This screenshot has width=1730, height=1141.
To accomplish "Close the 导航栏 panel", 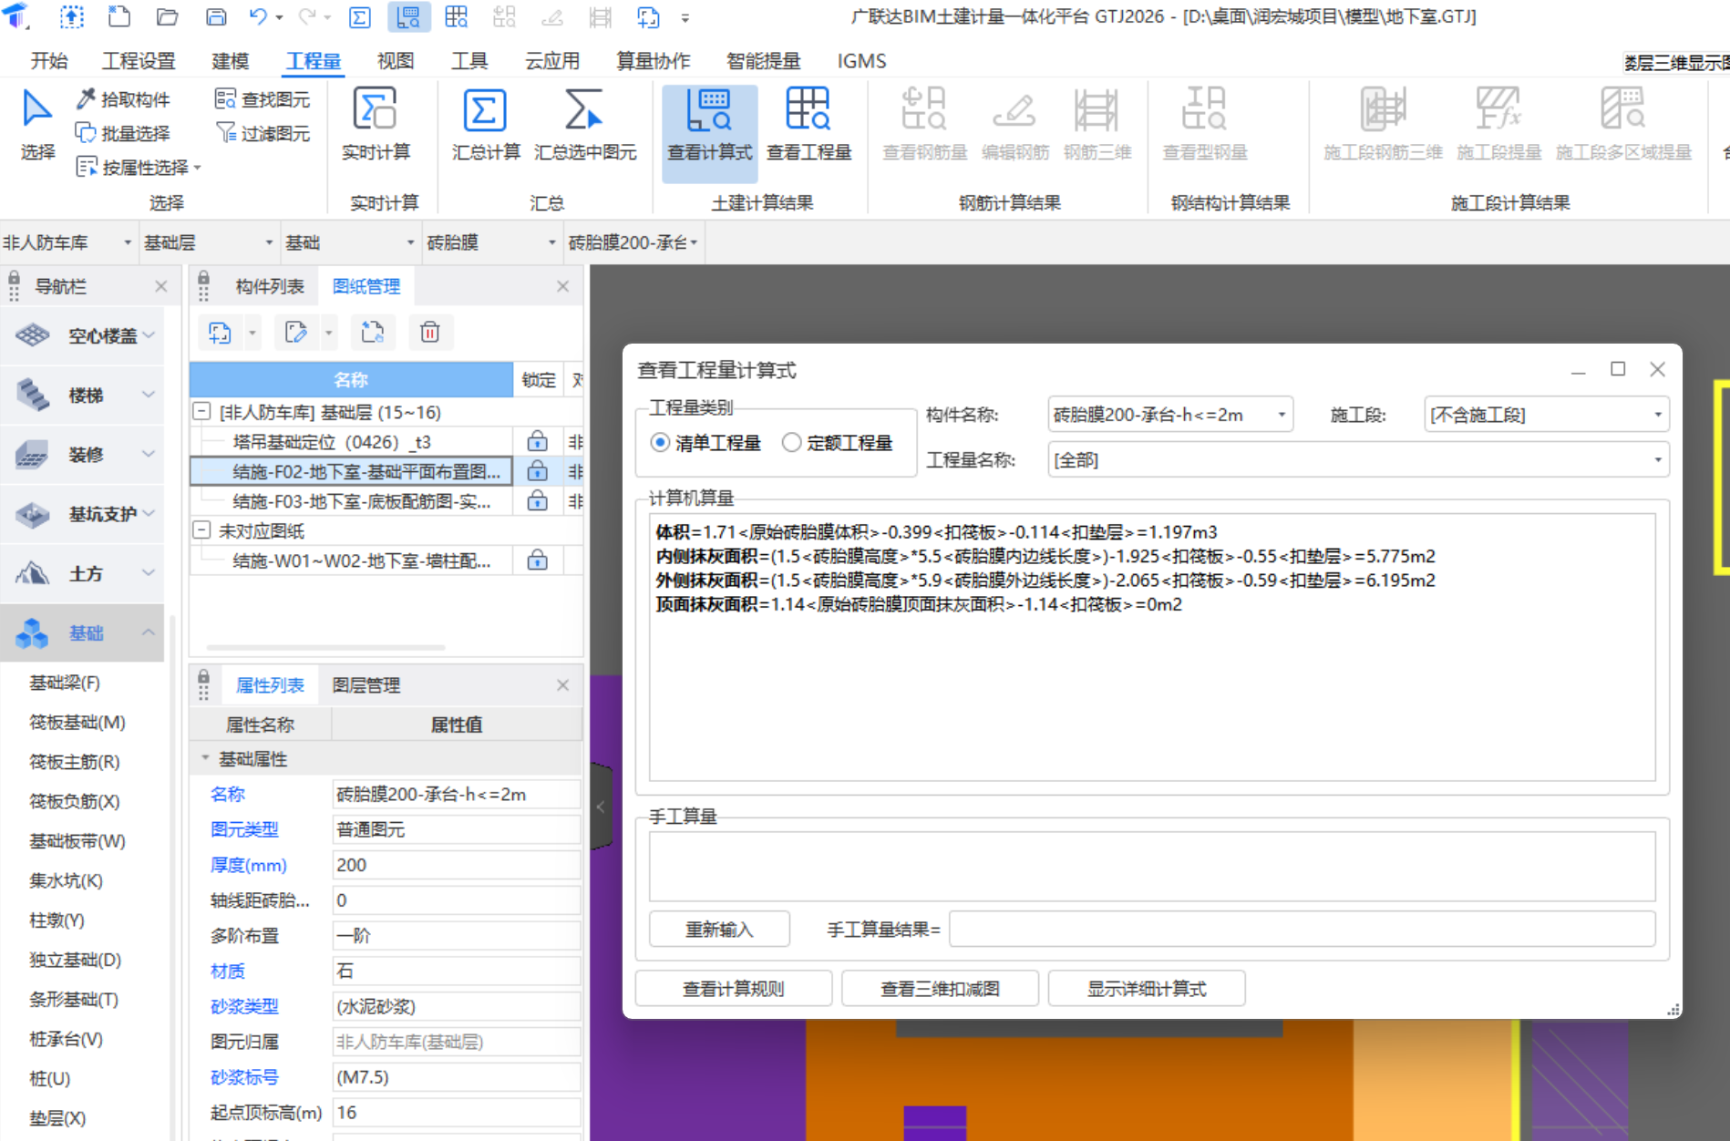I will click(x=161, y=286).
